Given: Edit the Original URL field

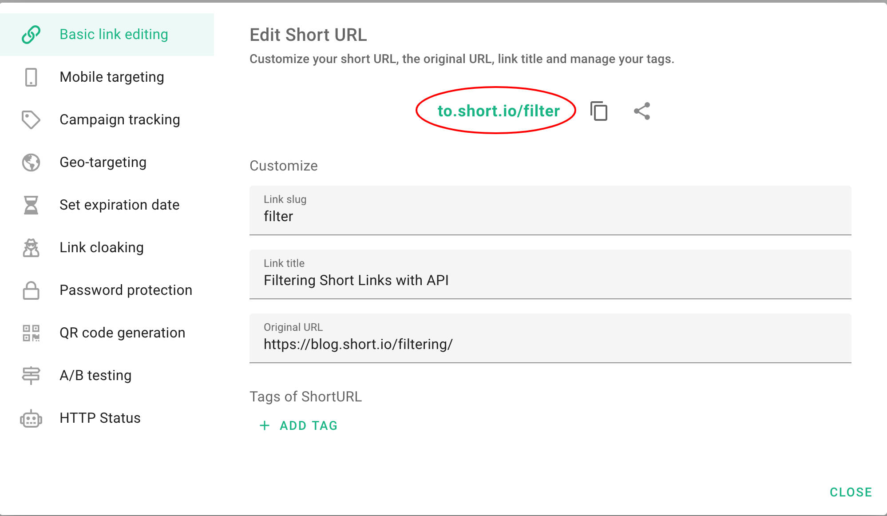Looking at the screenshot, I should tap(550, 344).
